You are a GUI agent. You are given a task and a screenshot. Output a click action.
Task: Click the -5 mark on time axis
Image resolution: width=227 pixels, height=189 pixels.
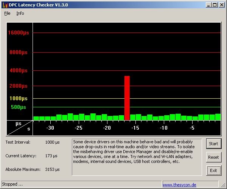(x=192, y=128)
